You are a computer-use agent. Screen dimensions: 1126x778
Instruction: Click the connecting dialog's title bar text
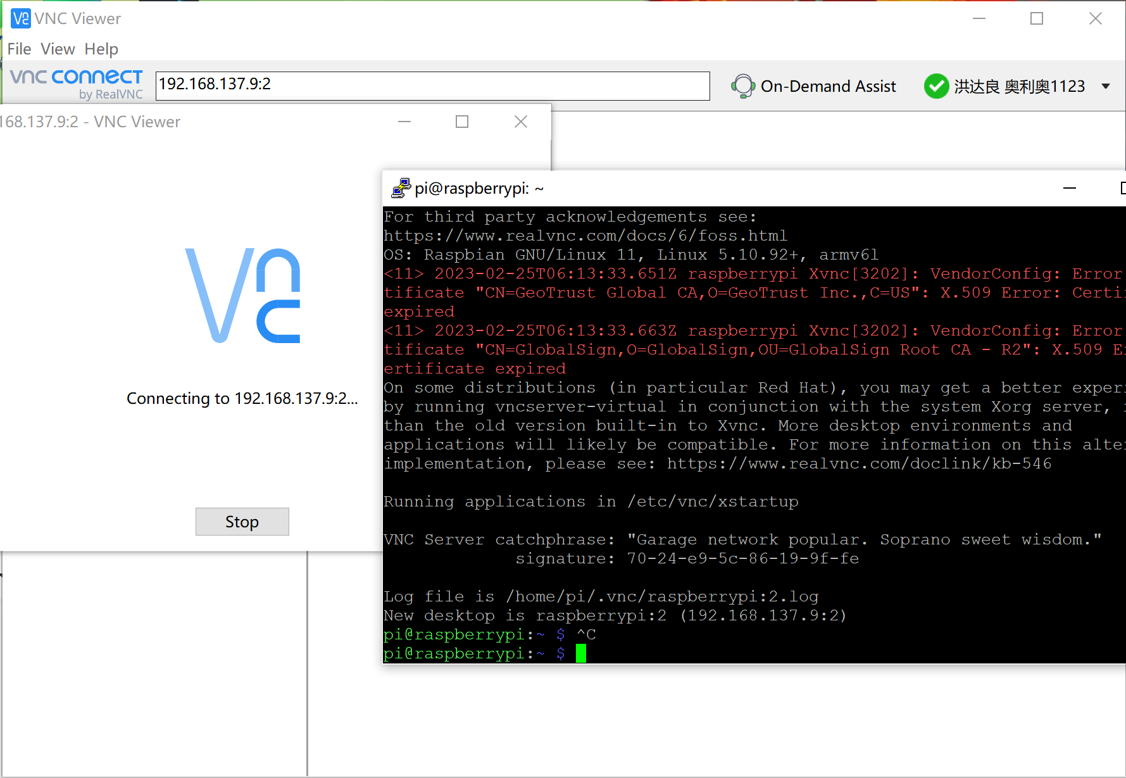(90, 122)
